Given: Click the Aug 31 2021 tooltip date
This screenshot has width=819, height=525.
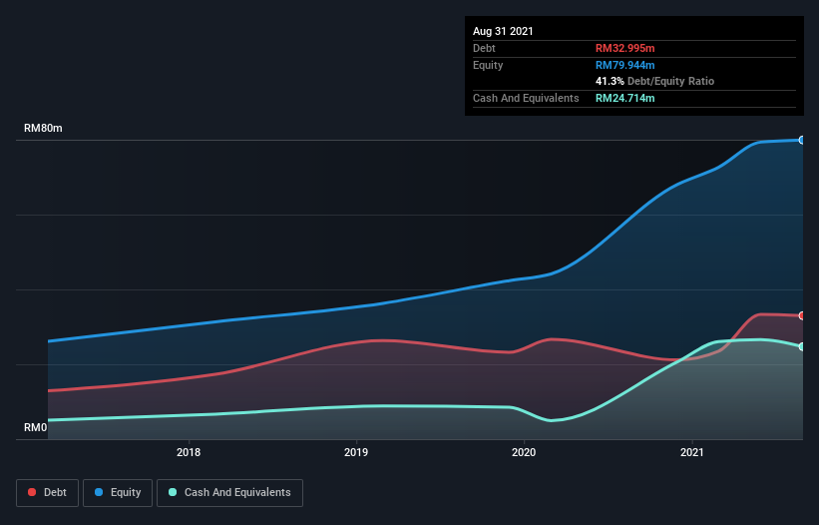Looking at the screenshot, I should (503, 31).
